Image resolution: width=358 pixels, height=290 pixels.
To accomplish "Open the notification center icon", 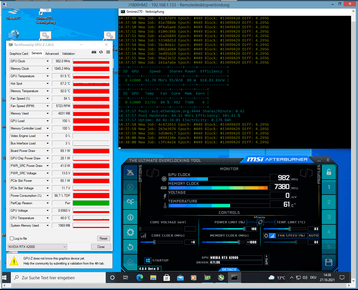I will pos(342,278).
